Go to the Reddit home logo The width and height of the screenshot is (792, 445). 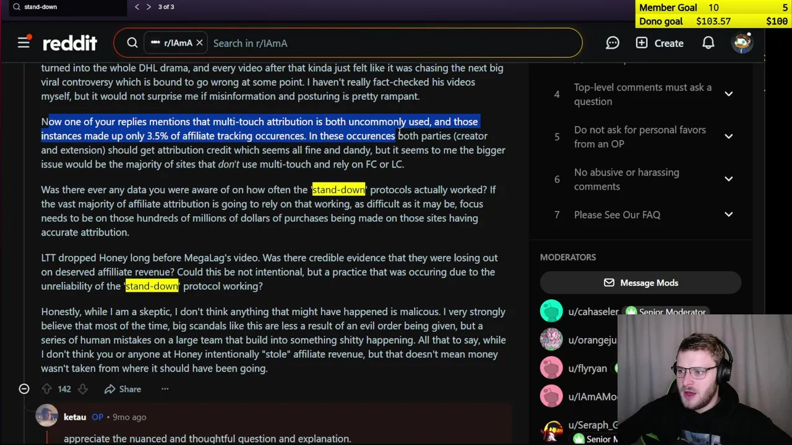tap(70, 43)
